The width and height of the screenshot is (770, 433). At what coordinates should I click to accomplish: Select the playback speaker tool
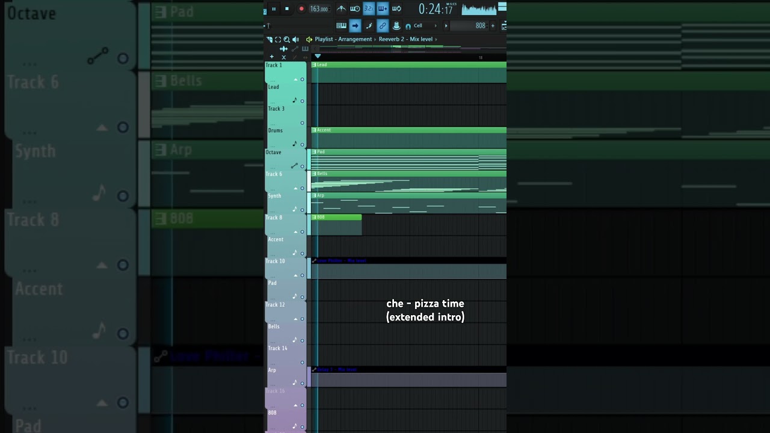(296, 39)
